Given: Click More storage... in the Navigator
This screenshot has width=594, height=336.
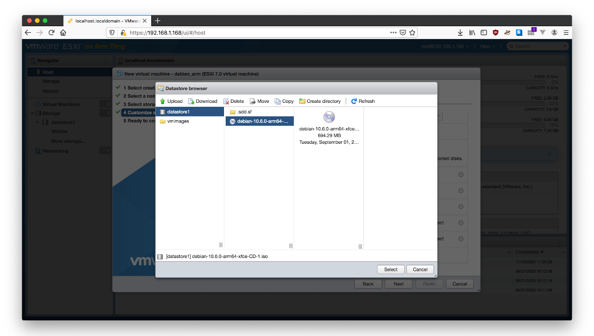Looking at the screenshot, I should [x=68, y=141].
